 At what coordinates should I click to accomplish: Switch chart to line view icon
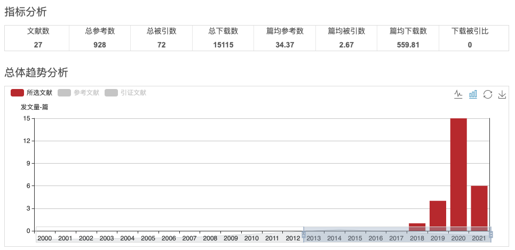tap(458, 94)
